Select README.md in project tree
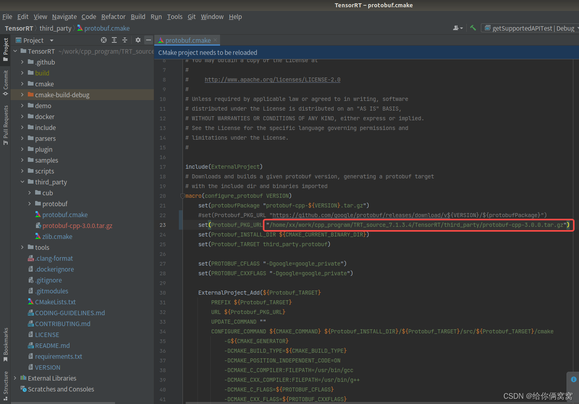Viewport: 579px width, 404px height. [x=52, y=345]
